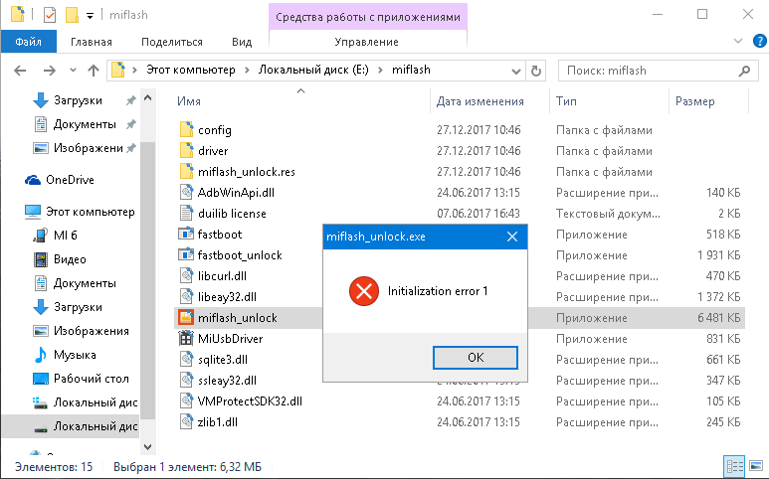This screenshot has height=479, width=769.
Task: Select the config folder icon
Action: coord(185,130)
